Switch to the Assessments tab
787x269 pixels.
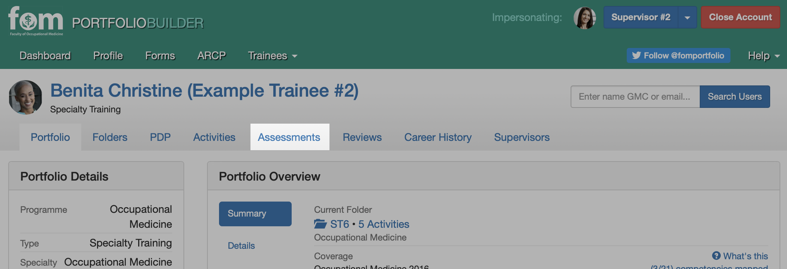click(289, 137)
